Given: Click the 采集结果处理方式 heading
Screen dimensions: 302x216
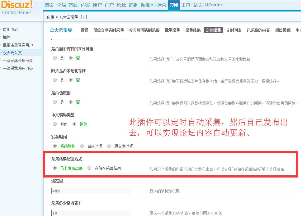Looking at the screenshot, I should [x=67, y=159].
